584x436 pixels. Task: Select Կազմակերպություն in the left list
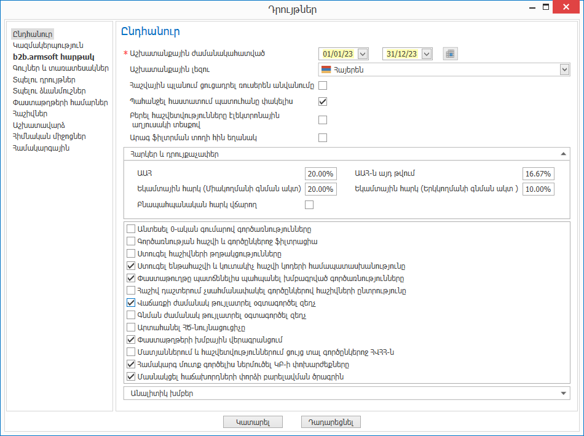click(48, 46)
